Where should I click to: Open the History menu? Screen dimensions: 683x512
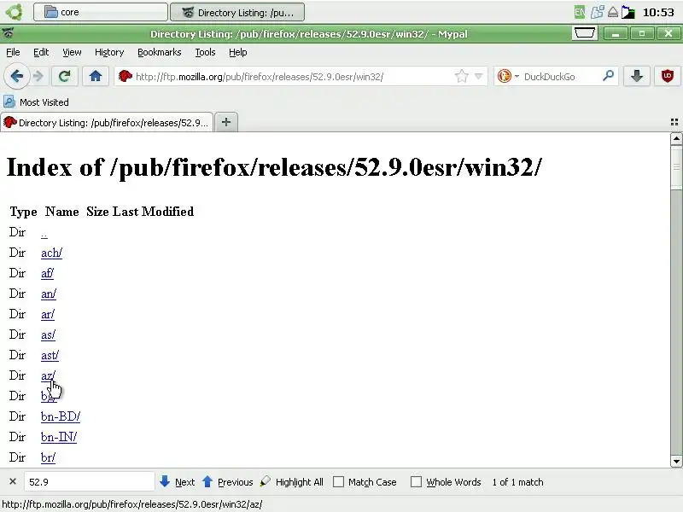(x=109, y=52)
